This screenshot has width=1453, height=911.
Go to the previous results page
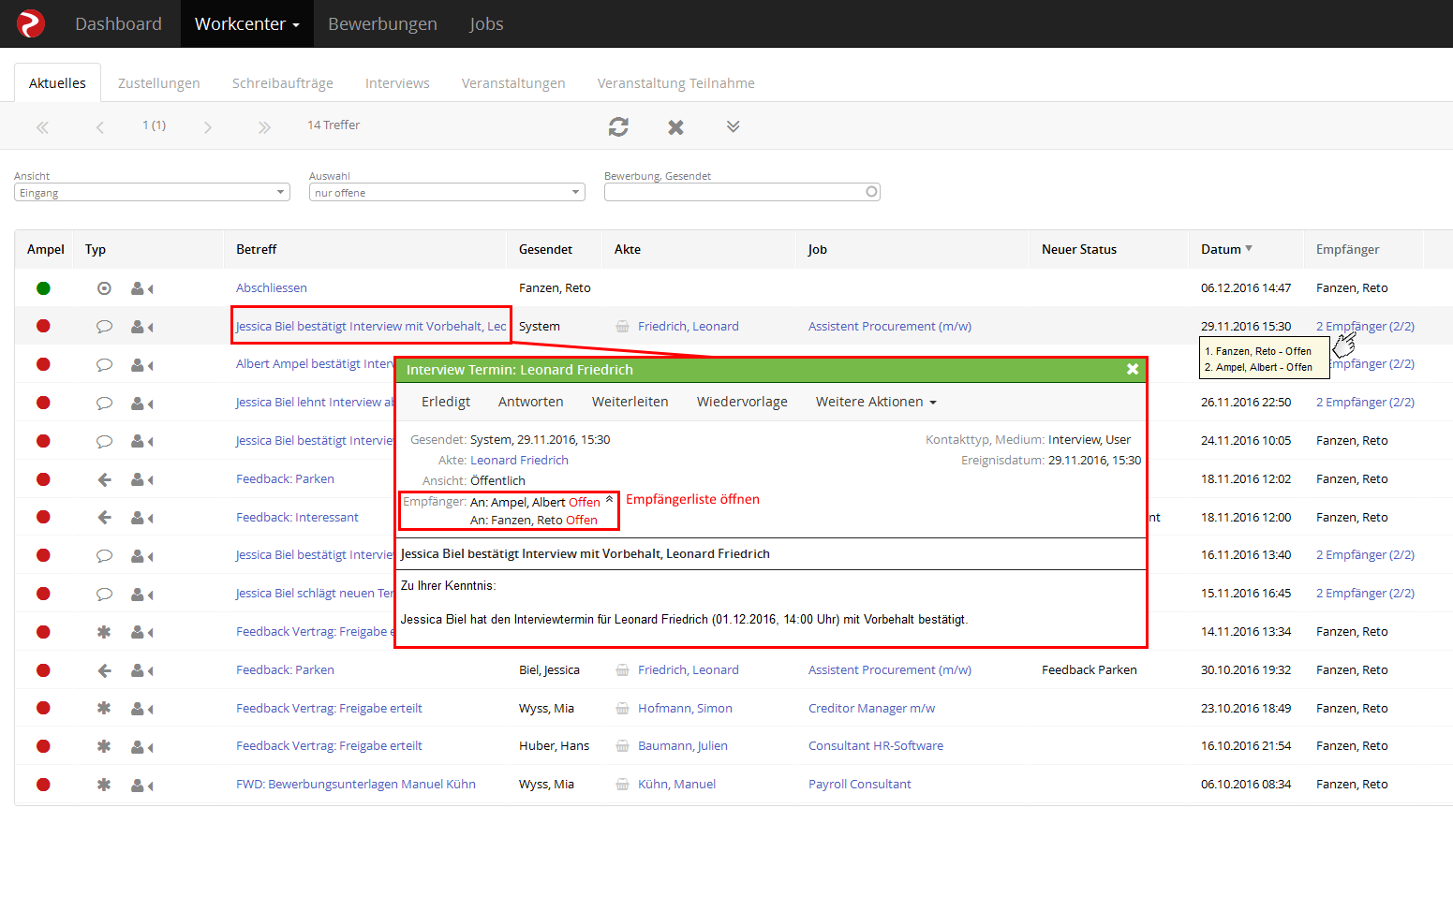click(99, 127)
